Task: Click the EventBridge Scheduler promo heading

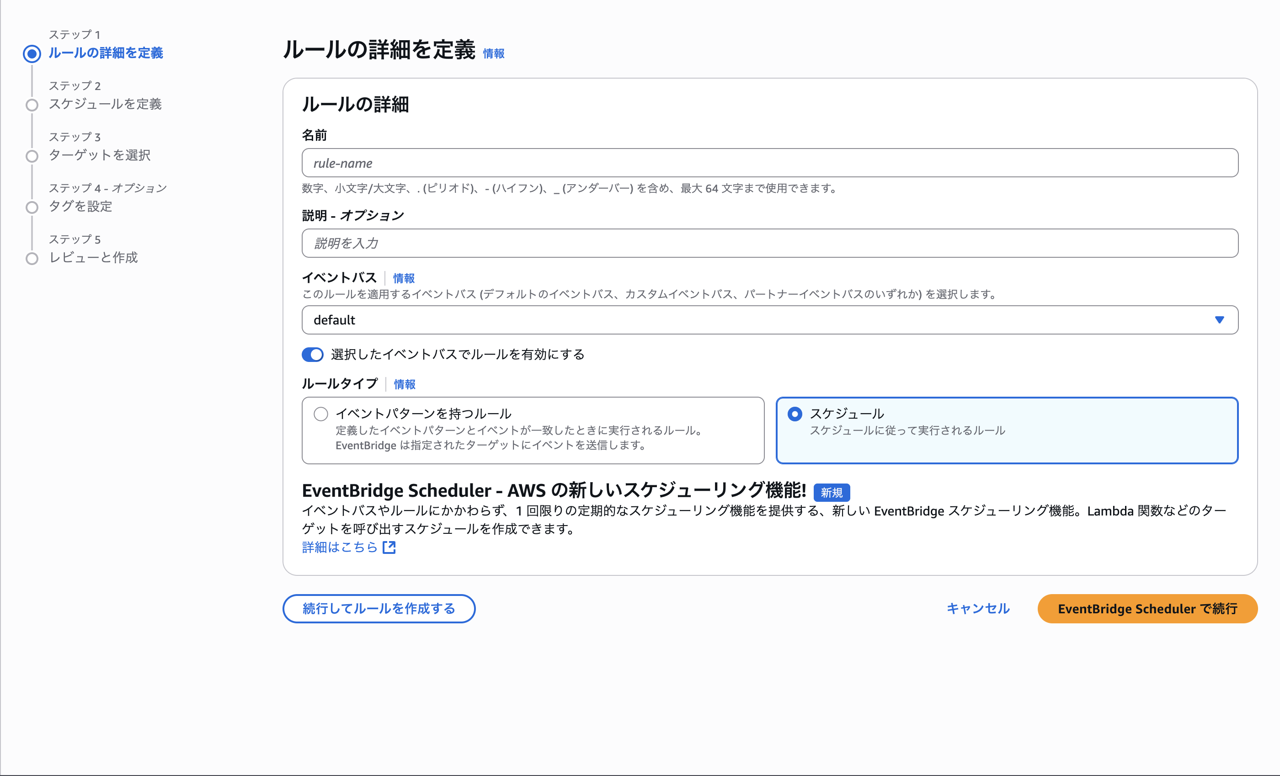Action: (554, 490)
